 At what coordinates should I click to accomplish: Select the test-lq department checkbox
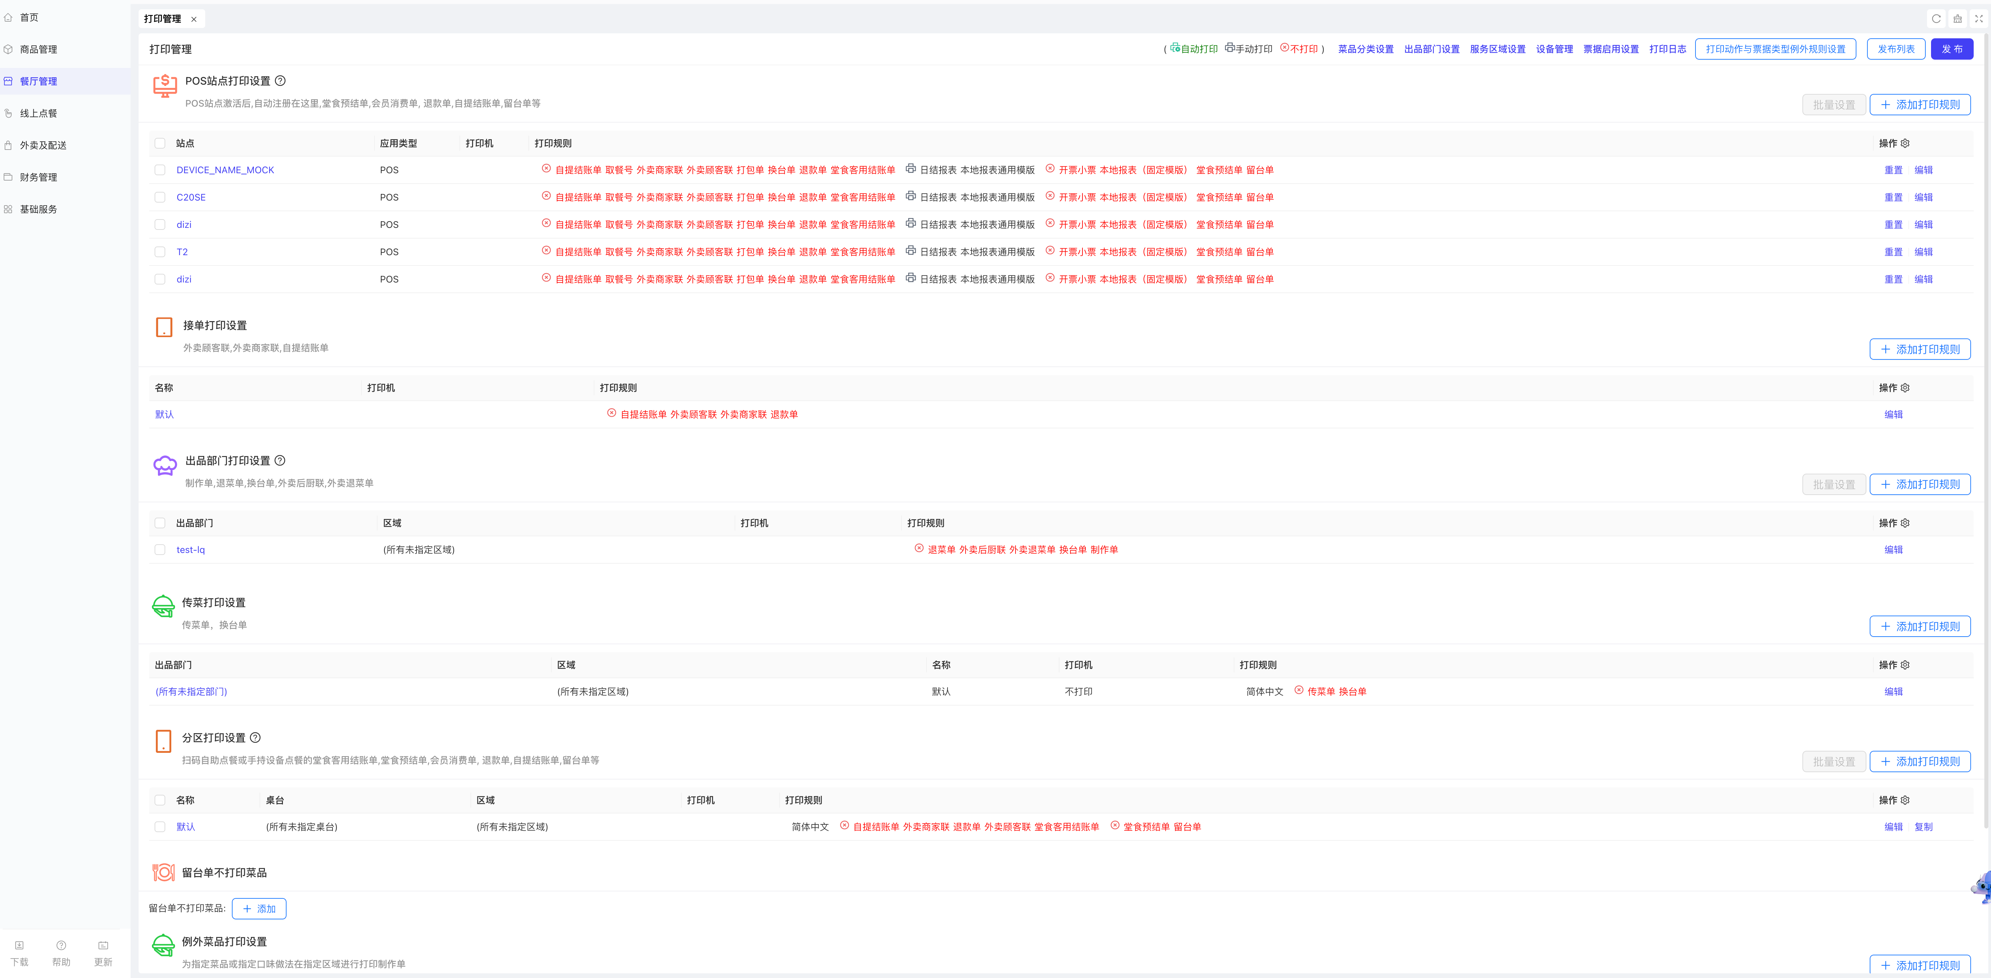coord(160,549)
